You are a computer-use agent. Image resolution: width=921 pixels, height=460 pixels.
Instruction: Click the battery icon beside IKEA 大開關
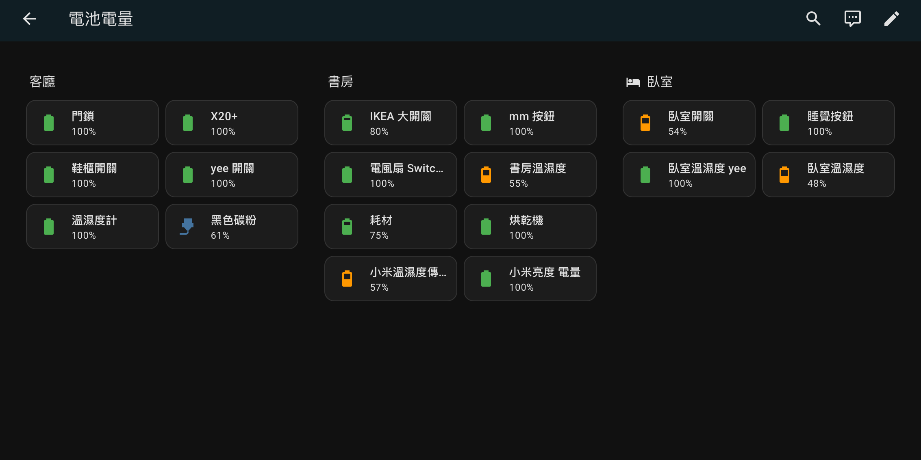[347, 123]
